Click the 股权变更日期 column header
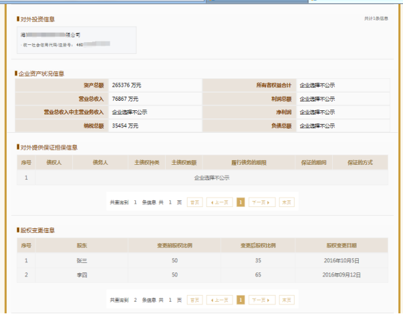The width and height of the screenshot is (403, 314). (x=342, y=245)
